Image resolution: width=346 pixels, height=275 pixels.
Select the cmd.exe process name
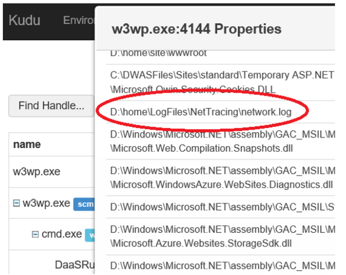point(62,234)
